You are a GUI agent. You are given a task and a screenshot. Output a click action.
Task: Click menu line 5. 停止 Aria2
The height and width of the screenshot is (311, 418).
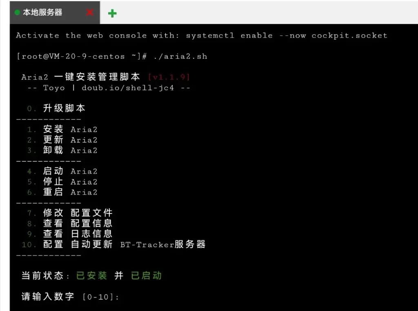pyautogui.click(x=62, y=182)
